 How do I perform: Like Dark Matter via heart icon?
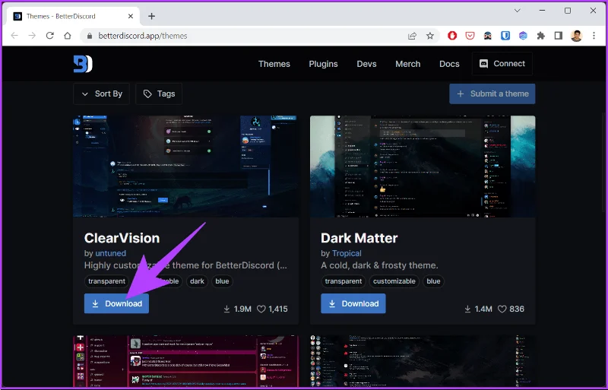tap(502, 309)
